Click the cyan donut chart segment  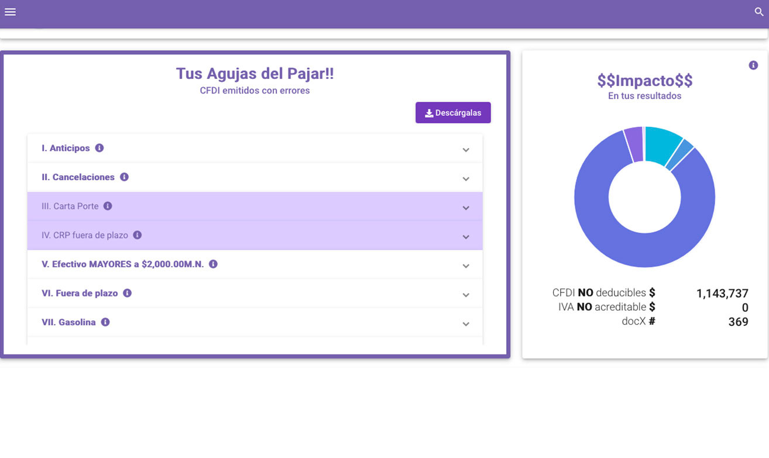coord(661,144)
